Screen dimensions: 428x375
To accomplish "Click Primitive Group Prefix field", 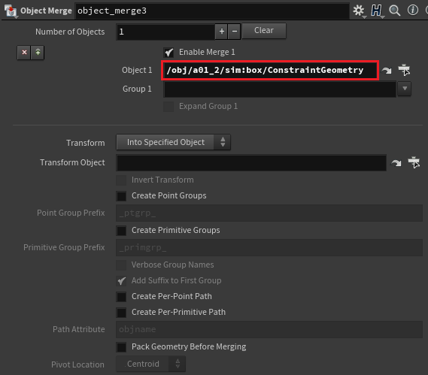I will 269,248.
